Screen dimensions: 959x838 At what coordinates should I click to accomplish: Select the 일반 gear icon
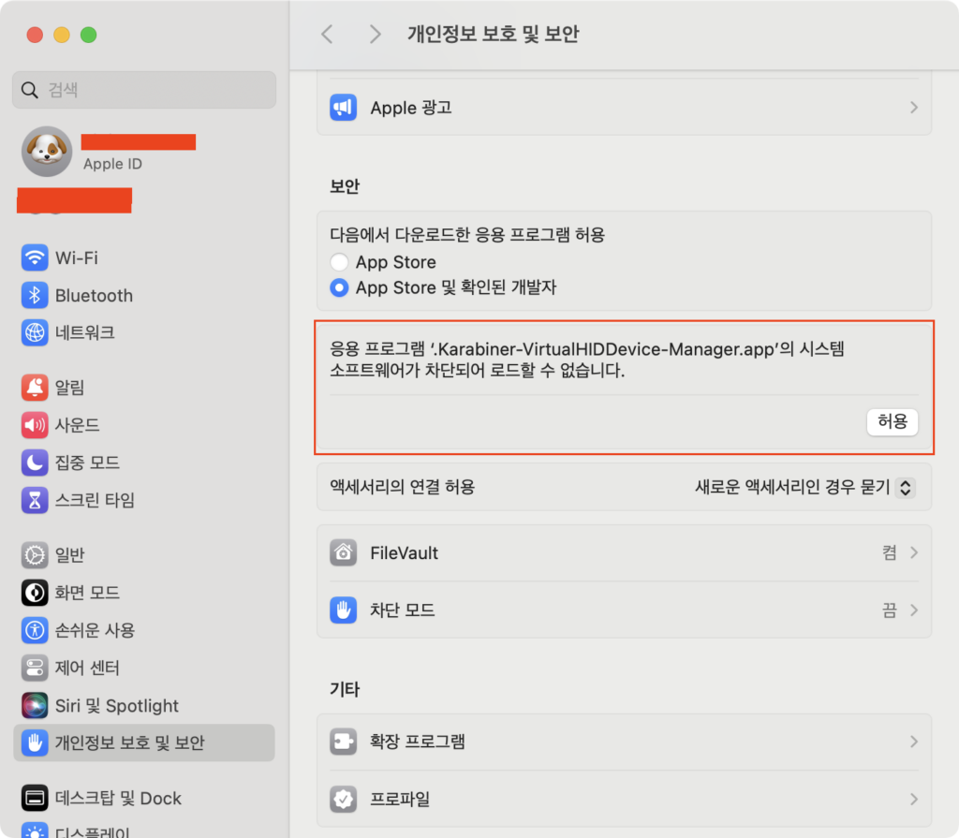[35, 555]
